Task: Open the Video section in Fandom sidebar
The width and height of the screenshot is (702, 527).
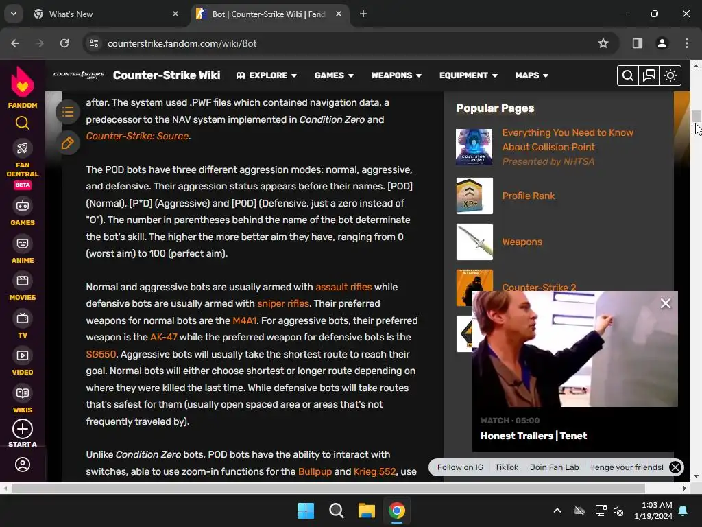Action: coord(23,362)
